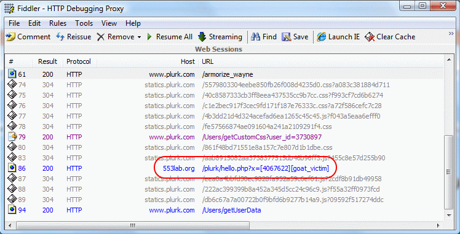This screenshot has height=234, width=460.
Task: Select URL starting /5579803304eebe850fb26f008d4235d0.css
Action: tap(296, 85)
